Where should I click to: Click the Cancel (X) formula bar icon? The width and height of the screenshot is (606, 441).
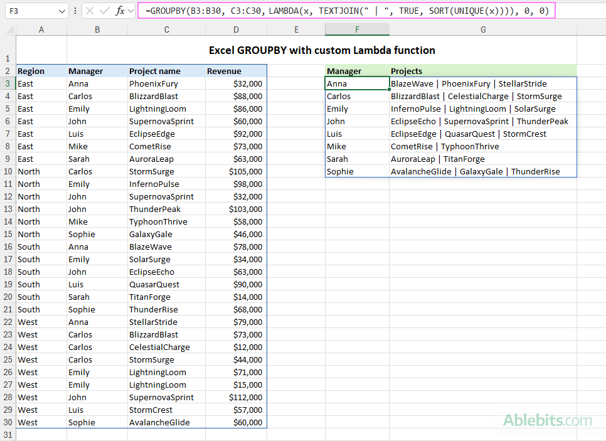pos(90,11)
